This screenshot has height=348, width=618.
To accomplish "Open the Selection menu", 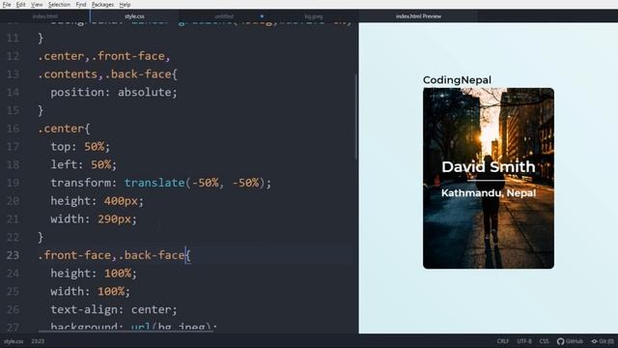I will (59, 5).
